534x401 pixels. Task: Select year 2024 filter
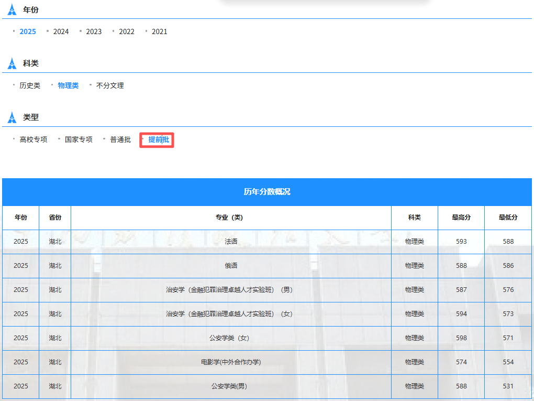click(x=61, y=31)
